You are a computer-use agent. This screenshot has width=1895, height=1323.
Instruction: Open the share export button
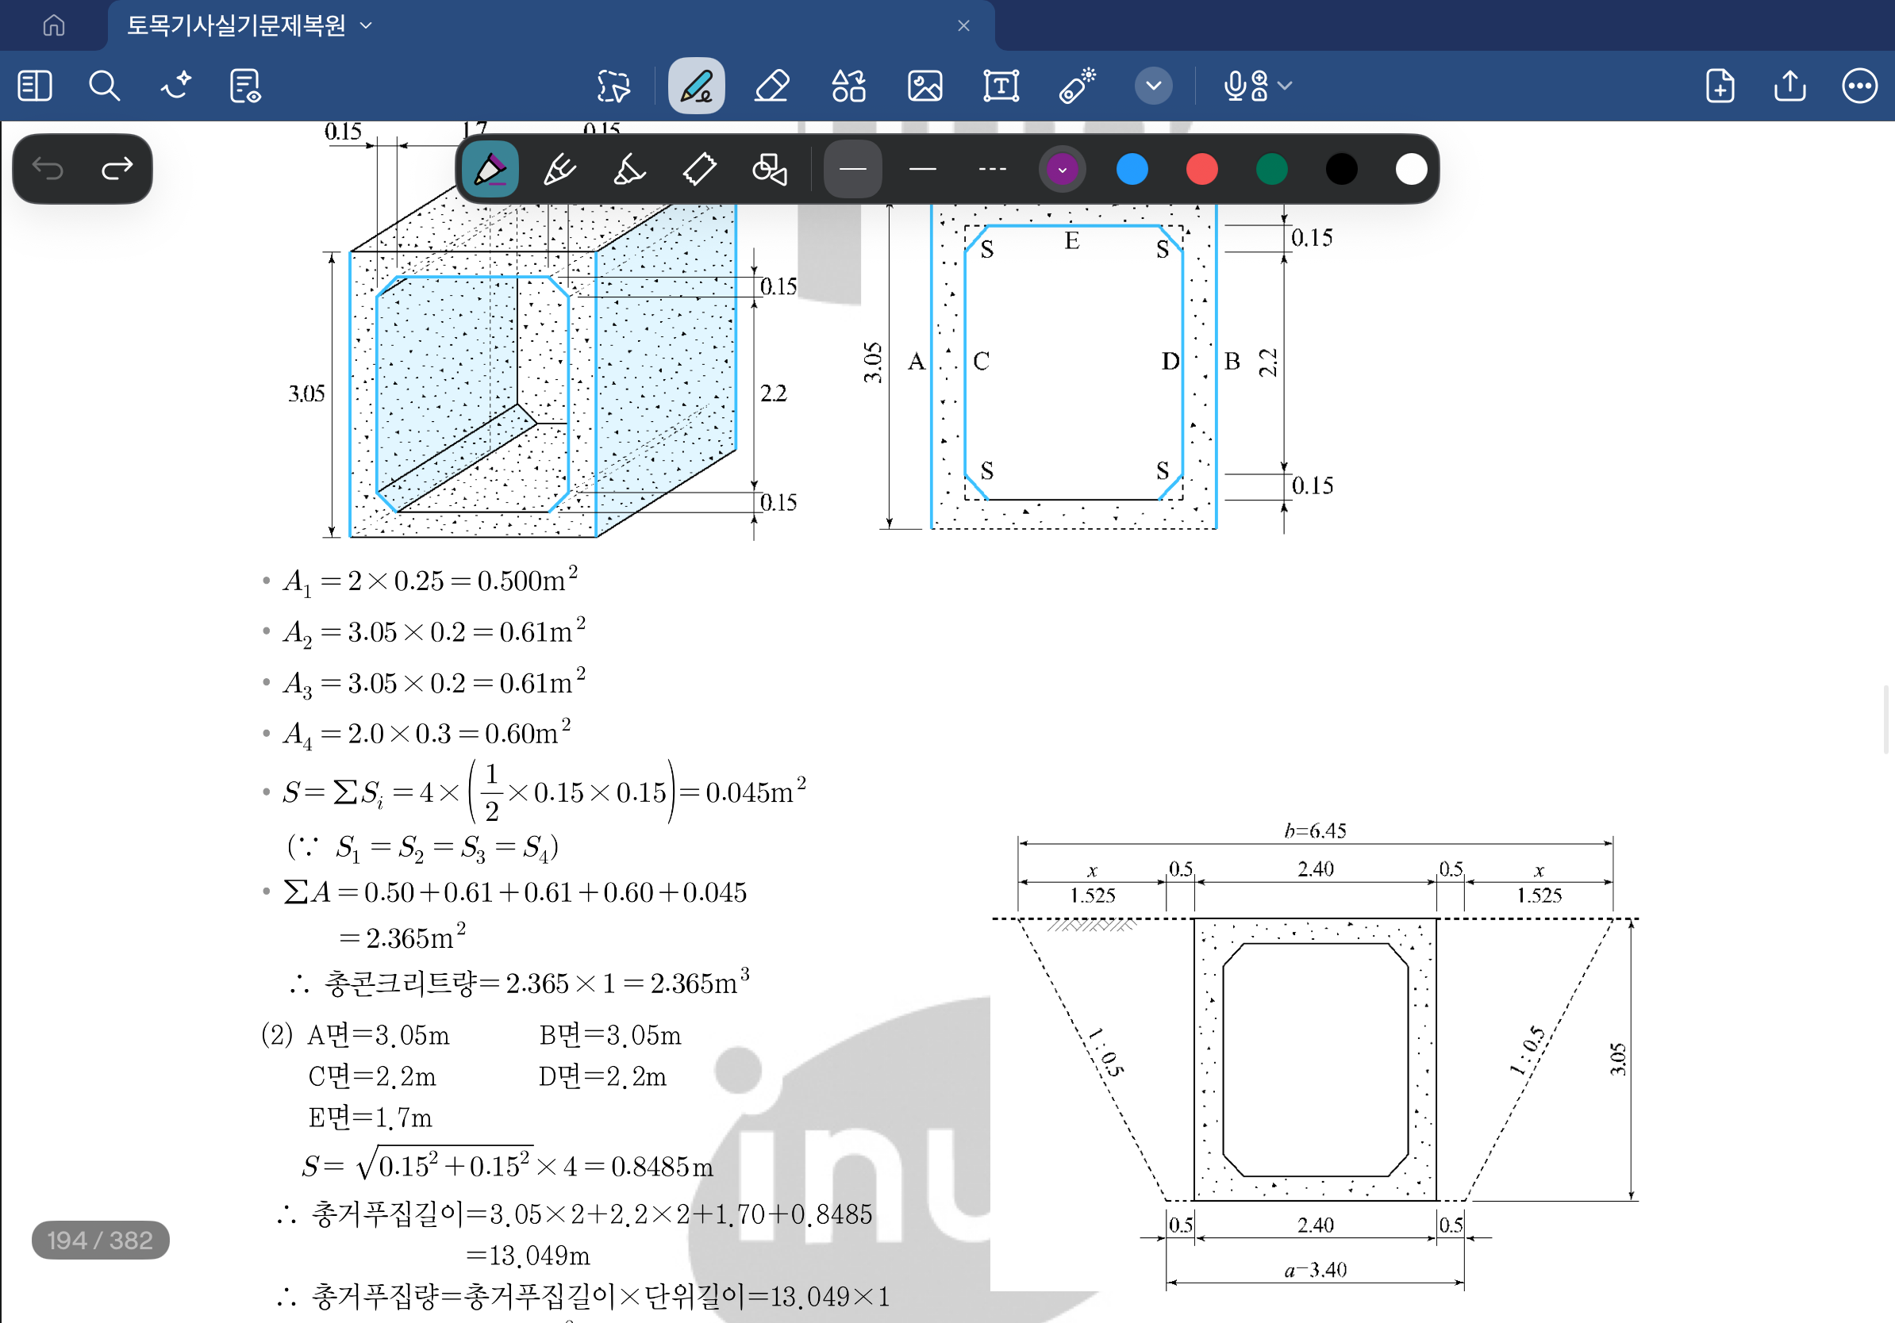point(1789,86)
